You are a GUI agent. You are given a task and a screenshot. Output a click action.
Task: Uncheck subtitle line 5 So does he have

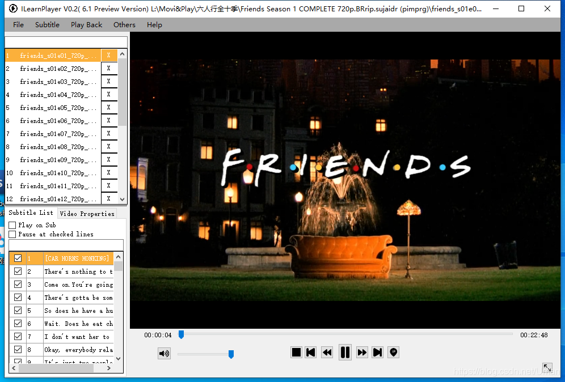tap(18, 311)
